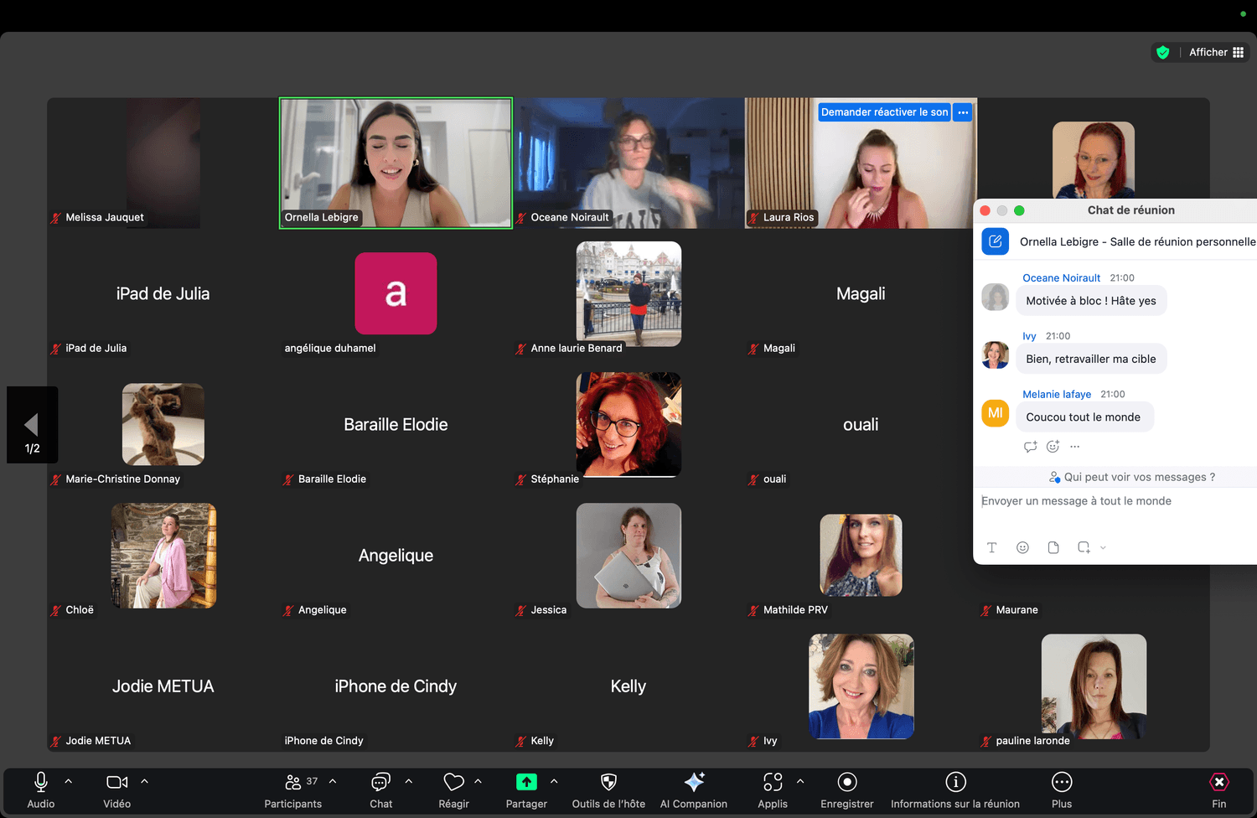Image resolution: width=1257 pixels, height=818 pixels.
Task: Open the Réagir reactions menu
Action: click(x=453, y=790)
